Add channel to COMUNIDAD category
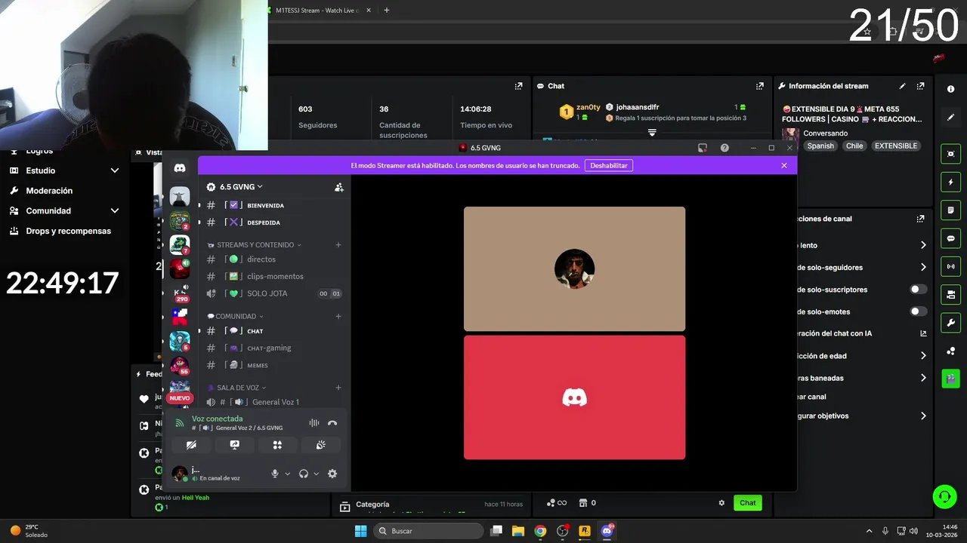Screen dimensions: 967x543 tap(338, 317)
